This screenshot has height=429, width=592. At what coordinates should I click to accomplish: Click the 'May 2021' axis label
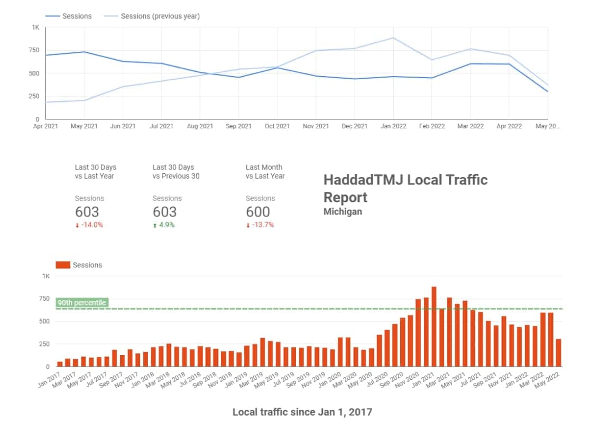pos(84,126)
